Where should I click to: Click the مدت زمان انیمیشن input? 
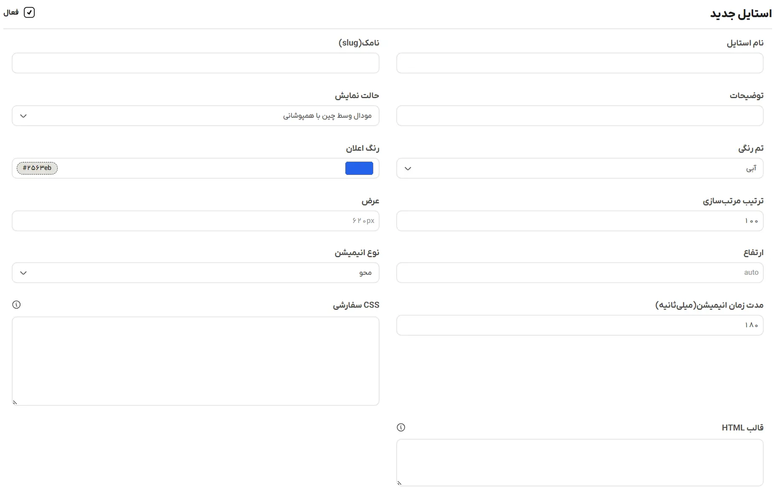click(x=580, y=325)
